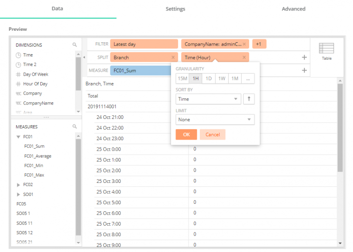Open the +1 additional filters chip
This screenshot has height=252, width=353.
tap(259, 44)
